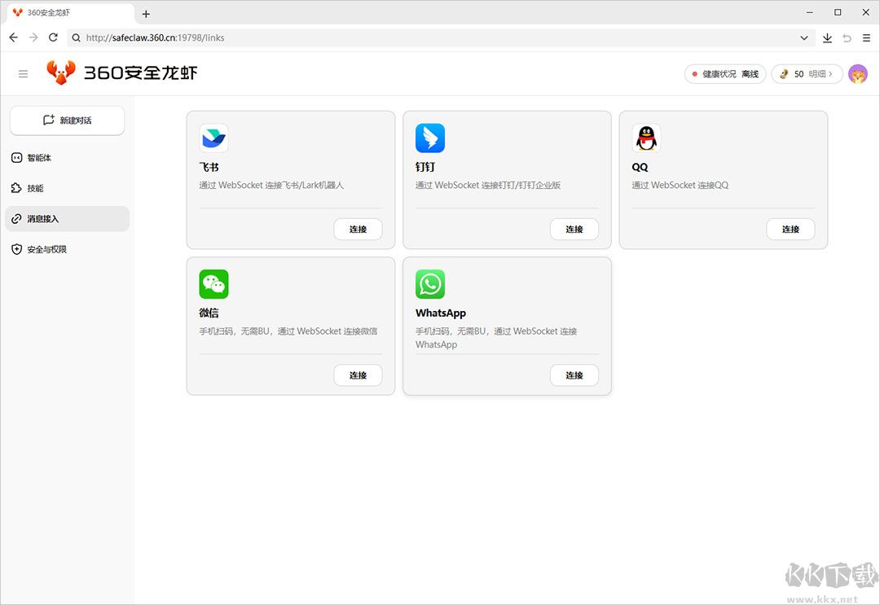This screenshot has height=605, width=880.
Task: Toggle the hamburger sidebar menu icon
Action: pyautogui.click(x=23, y=74)
